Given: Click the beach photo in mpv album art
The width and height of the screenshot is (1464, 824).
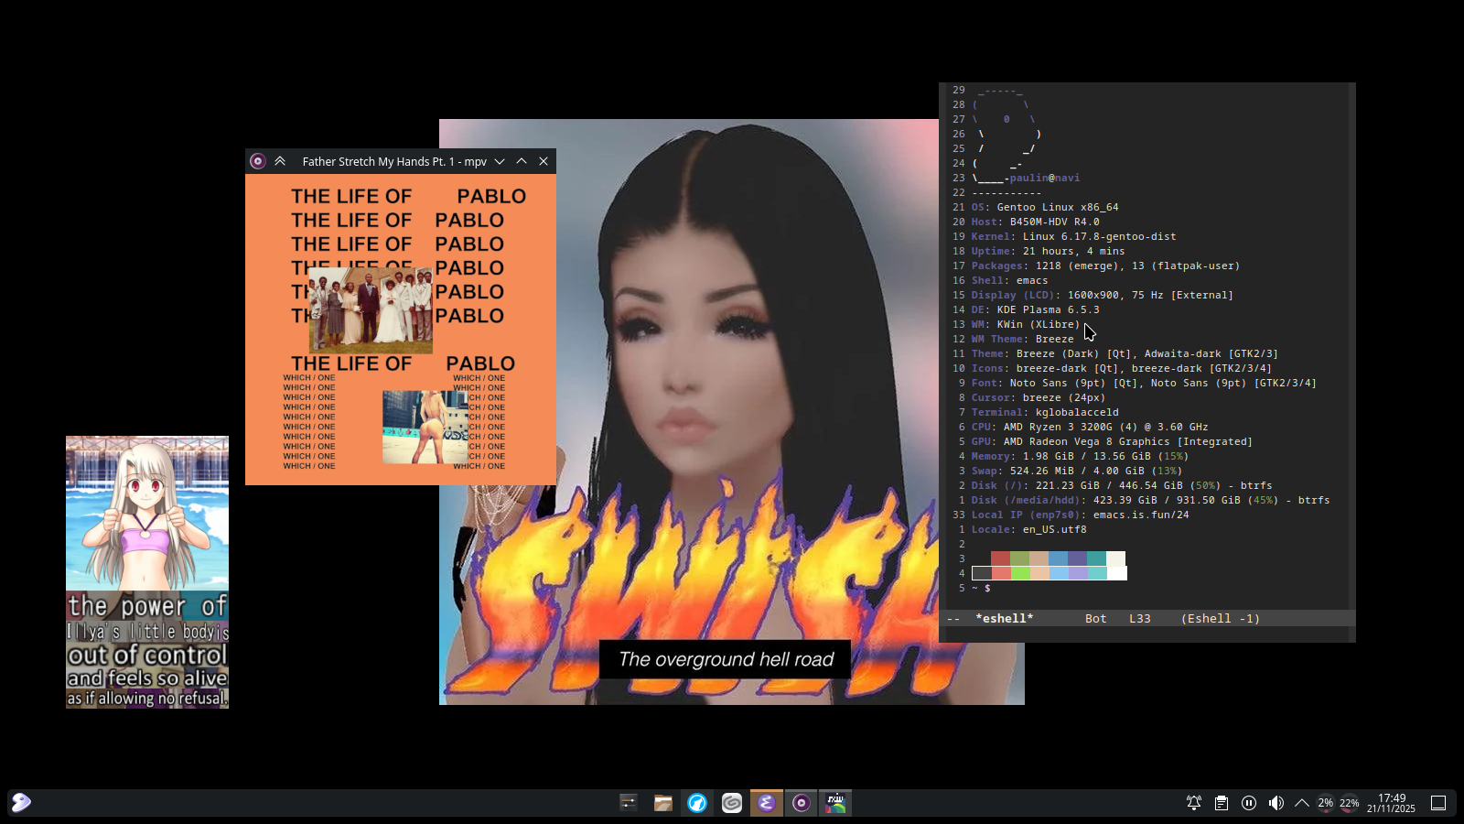Looking at the screenshot, I should pyautogui.click(x=425, y=427).
